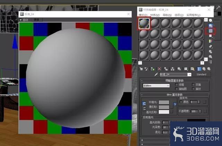Click the 光泽度 value field

166,127
